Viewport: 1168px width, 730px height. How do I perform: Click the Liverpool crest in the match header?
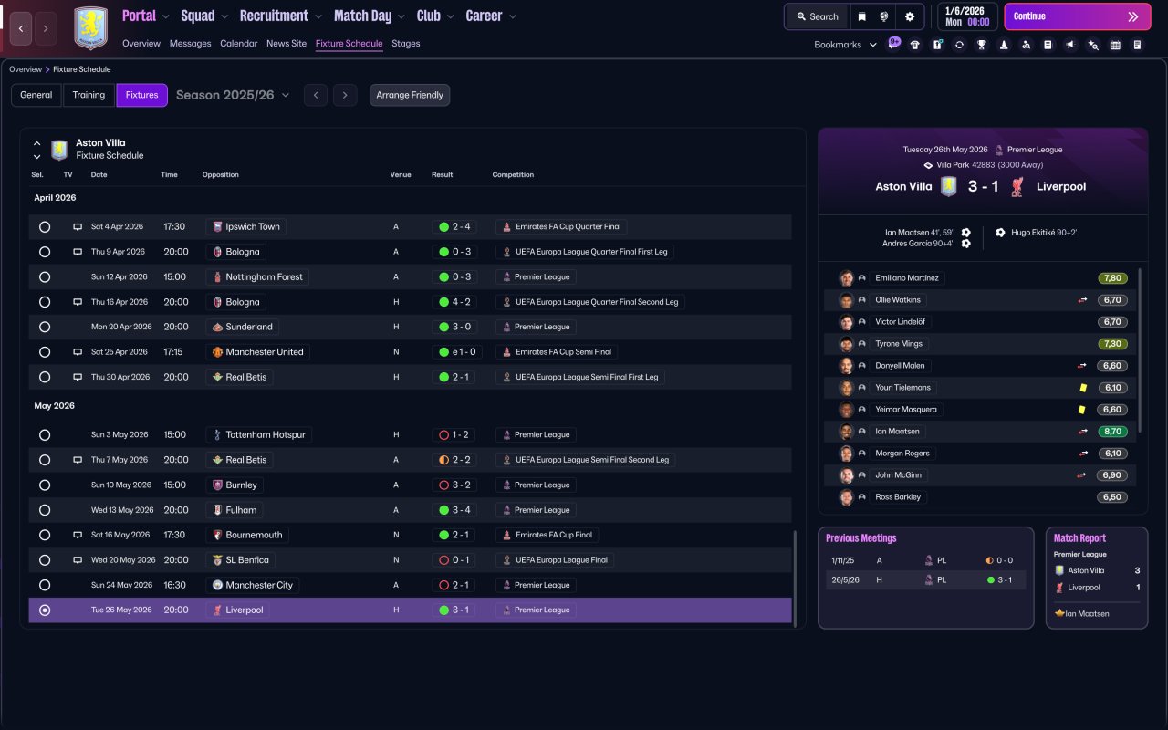click(x=1017, y=186)
